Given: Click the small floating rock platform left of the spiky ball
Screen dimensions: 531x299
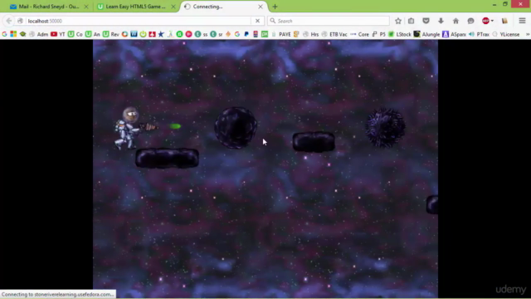Looking at the screenshot, I should (x=314, y=142).
